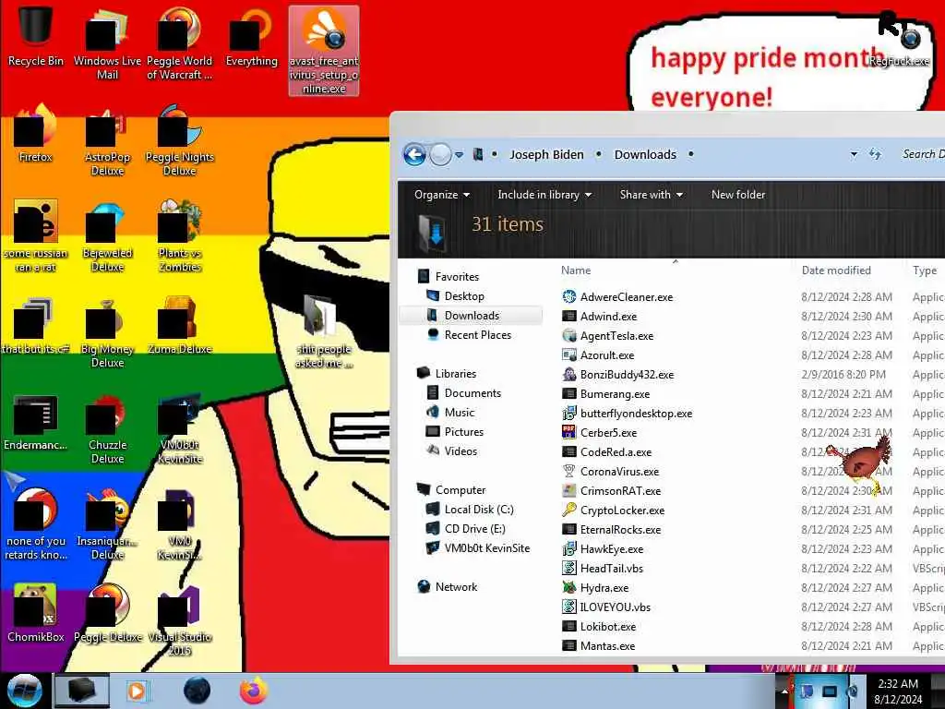Select Downloads in the navigation pane
Image resolution: width=945 pixels, height=709 pixels.
(472, 316)
